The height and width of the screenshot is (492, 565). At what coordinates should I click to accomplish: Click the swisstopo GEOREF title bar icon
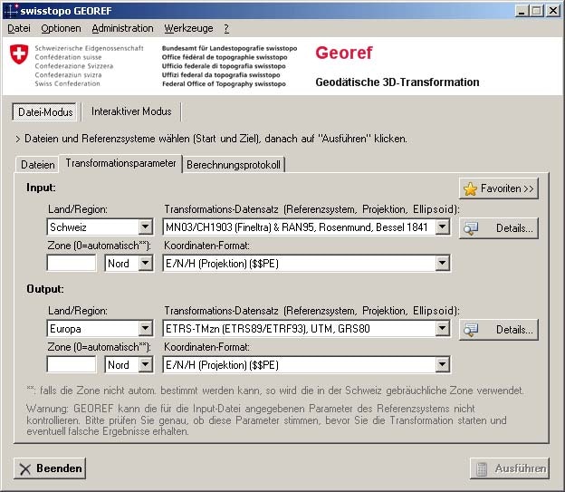[11, 11]
